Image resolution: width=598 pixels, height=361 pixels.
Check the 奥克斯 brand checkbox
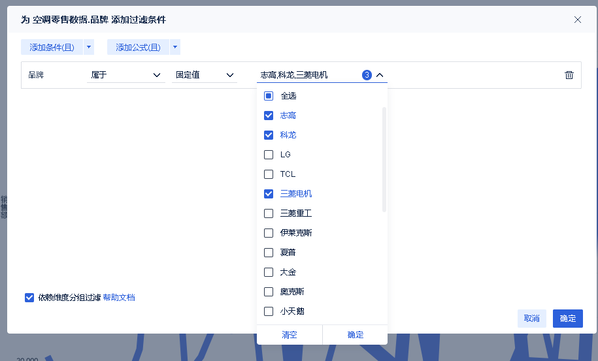coord(269,292)
